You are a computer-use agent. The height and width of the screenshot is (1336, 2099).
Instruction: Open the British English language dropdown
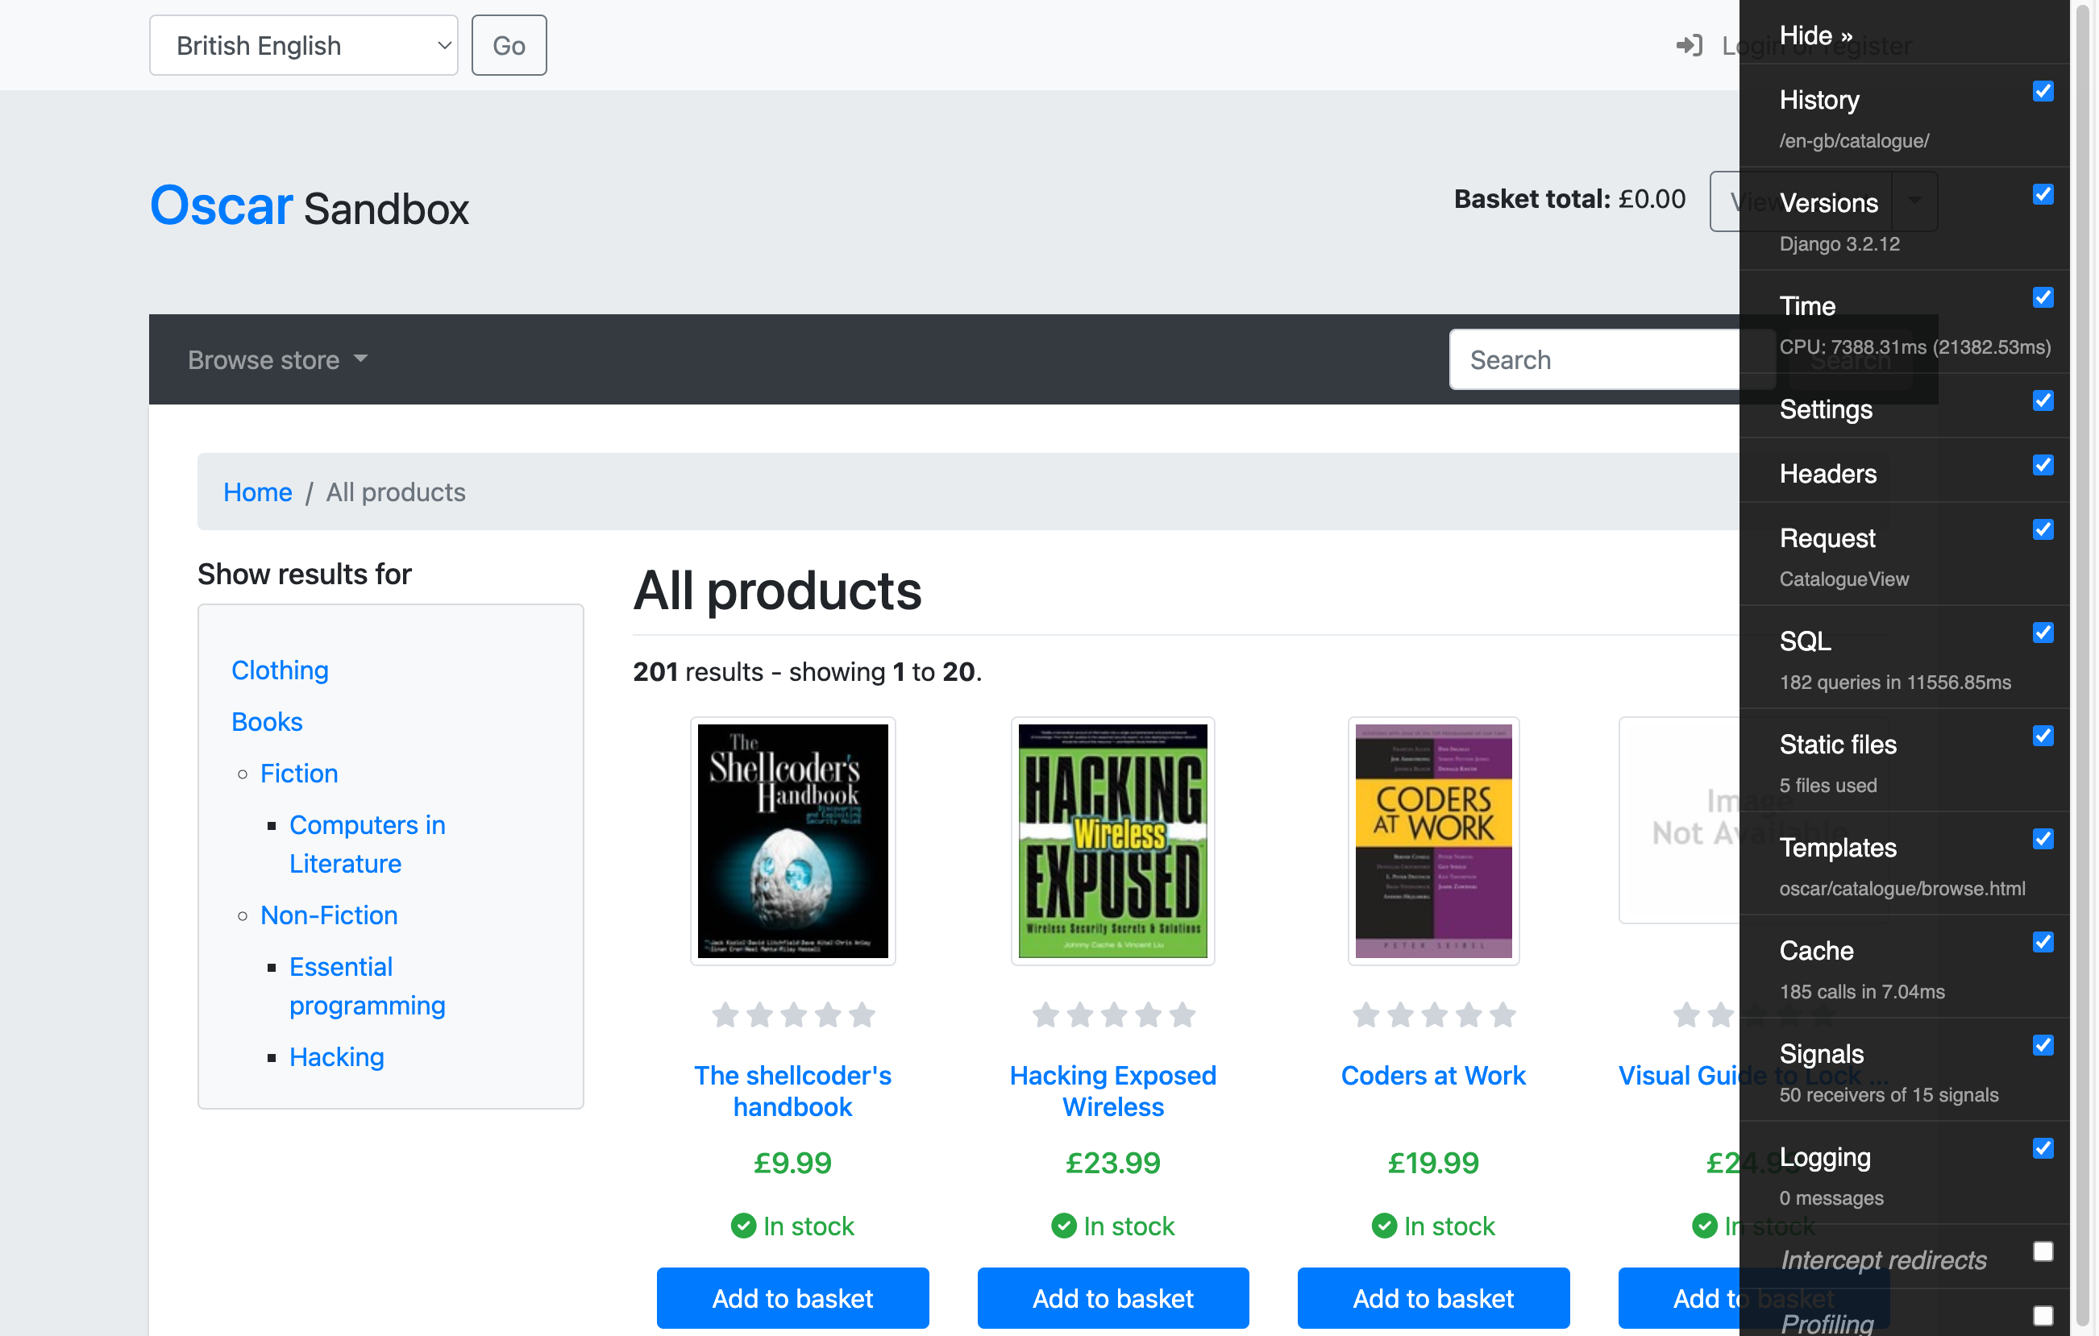click(303, 44)
